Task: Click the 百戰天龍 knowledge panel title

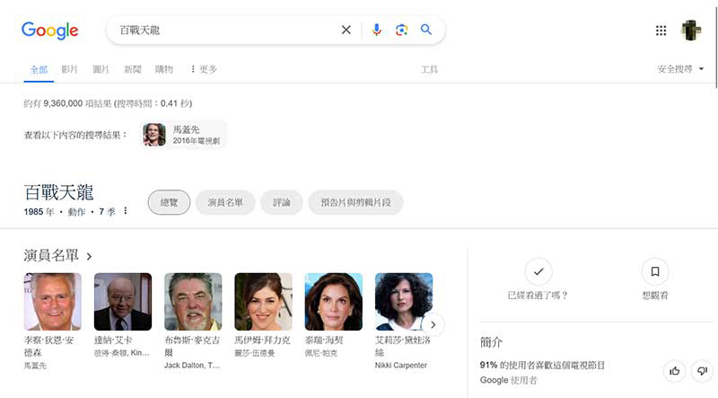Action: (58, 192)
